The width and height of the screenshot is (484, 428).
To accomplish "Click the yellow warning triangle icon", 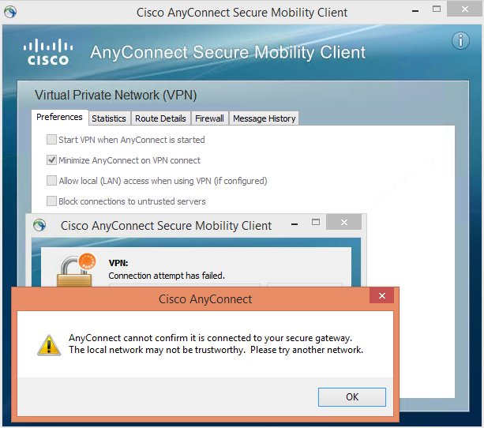I will 49,345.
